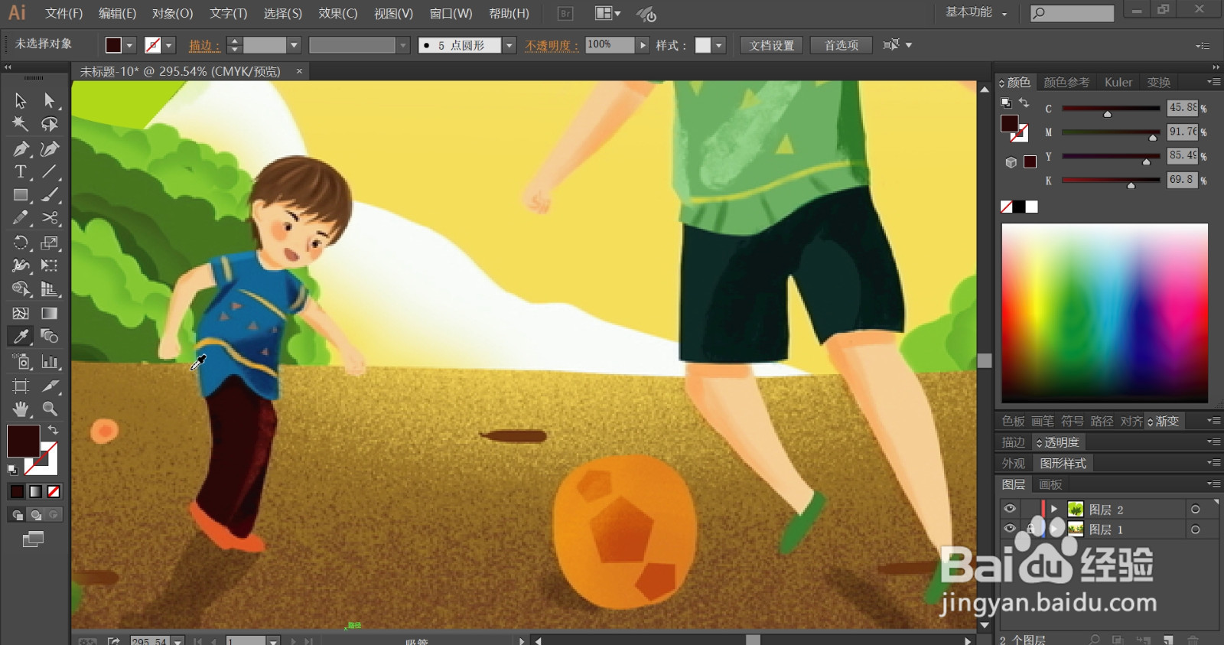This screenshot has width=1224, height=645.
Task: Select the Rotate tool
Action: 21,243
